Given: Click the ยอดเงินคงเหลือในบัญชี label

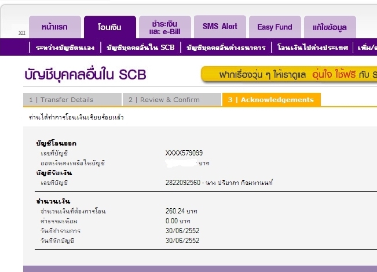Looking at the screenshot, I should [x=72, y=163].
